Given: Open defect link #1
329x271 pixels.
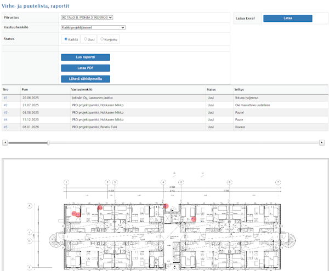Looking at the screenshot, I should click(x=5, y=97).
